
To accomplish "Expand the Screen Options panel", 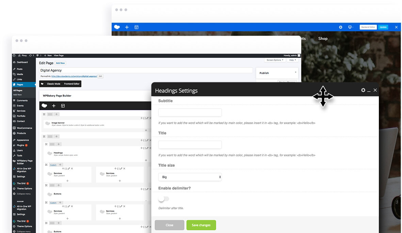I will pyautogui.click(x=275, y=60).
